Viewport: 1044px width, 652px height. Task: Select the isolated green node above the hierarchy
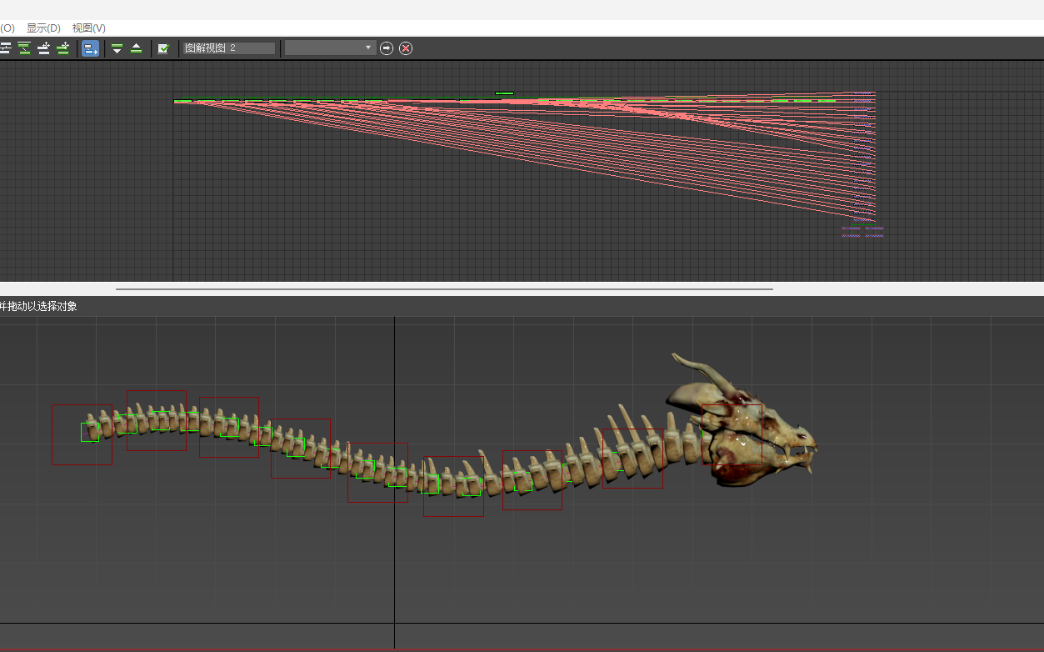504,93
